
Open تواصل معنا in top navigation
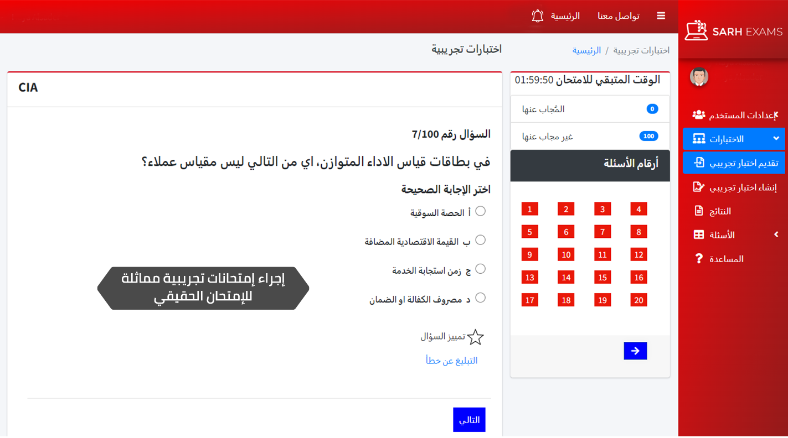pos(618,16)
